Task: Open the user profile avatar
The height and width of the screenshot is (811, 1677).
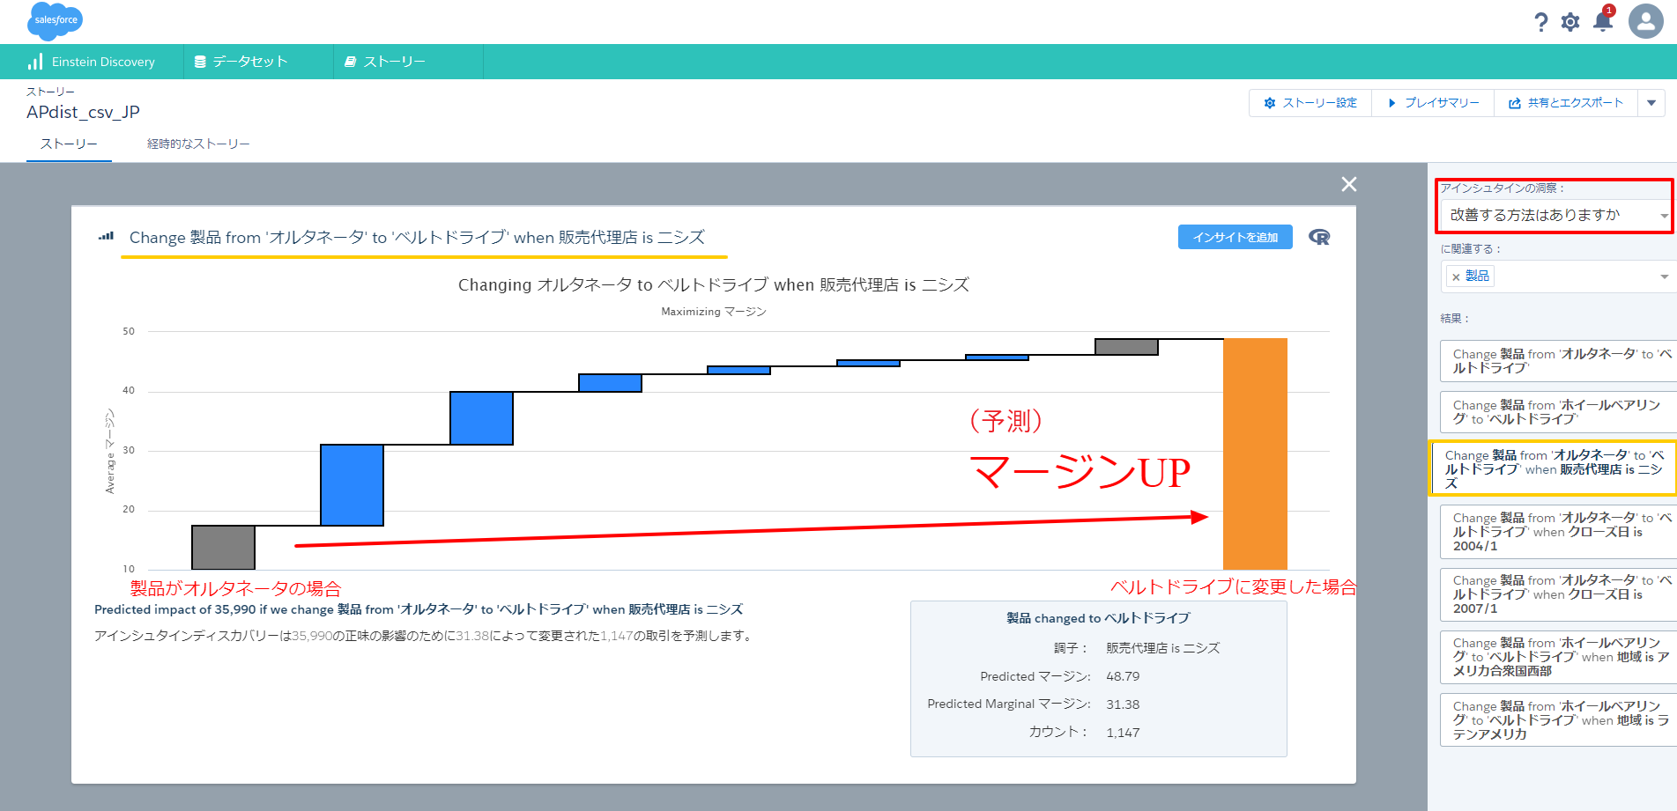Action: point(1645,21)
